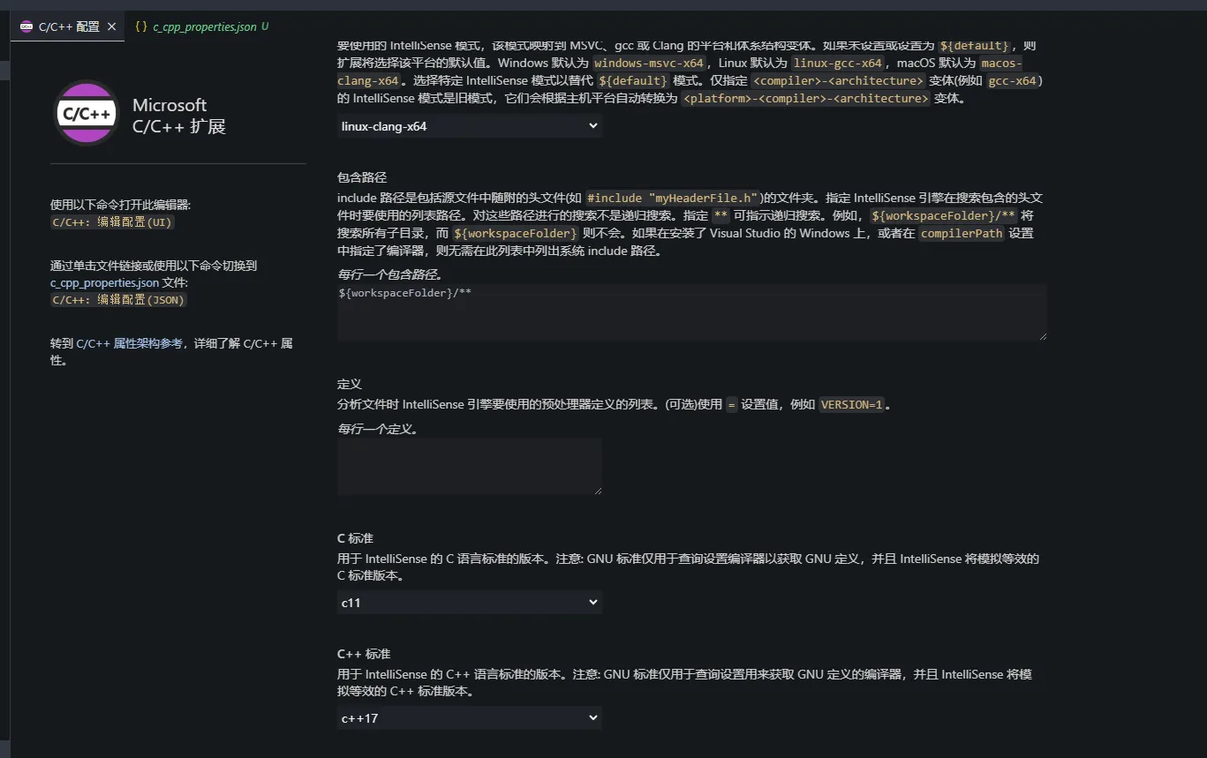Image resolution: width=1207 pixels, height=758 pixels.
Task: Click the large C/C++ extension logo
Action: click(87, 113)
